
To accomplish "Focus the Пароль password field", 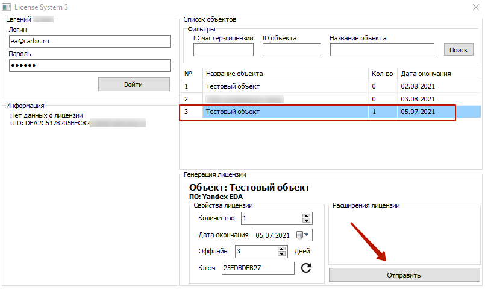I will click(x=90, y=65).
